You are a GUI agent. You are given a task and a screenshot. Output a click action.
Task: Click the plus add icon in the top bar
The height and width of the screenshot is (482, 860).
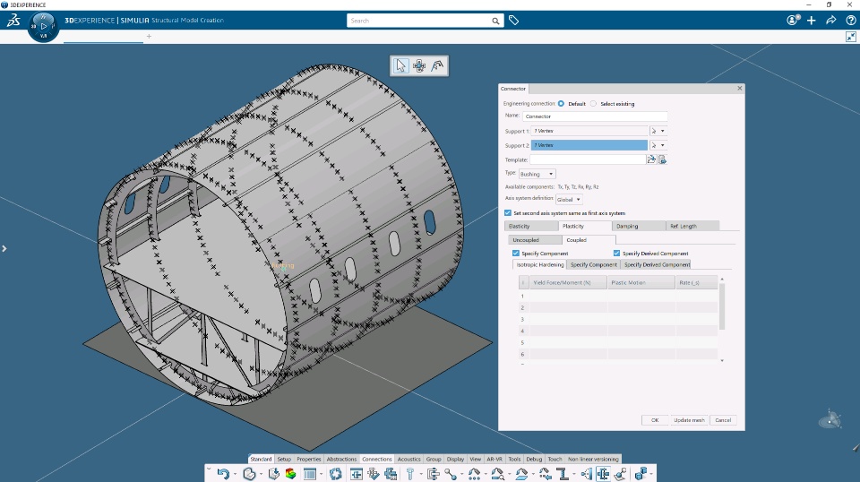812,21
